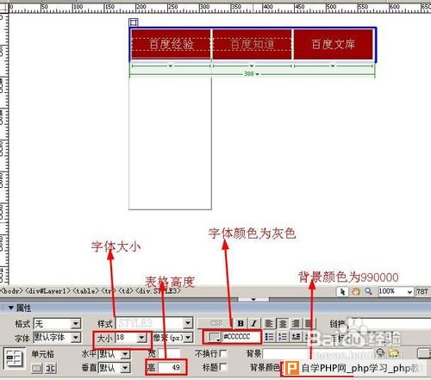Click the 787 window size indicator
Image resolution: width=431 pixels, height=380 pixels.
tap(422, 292)
